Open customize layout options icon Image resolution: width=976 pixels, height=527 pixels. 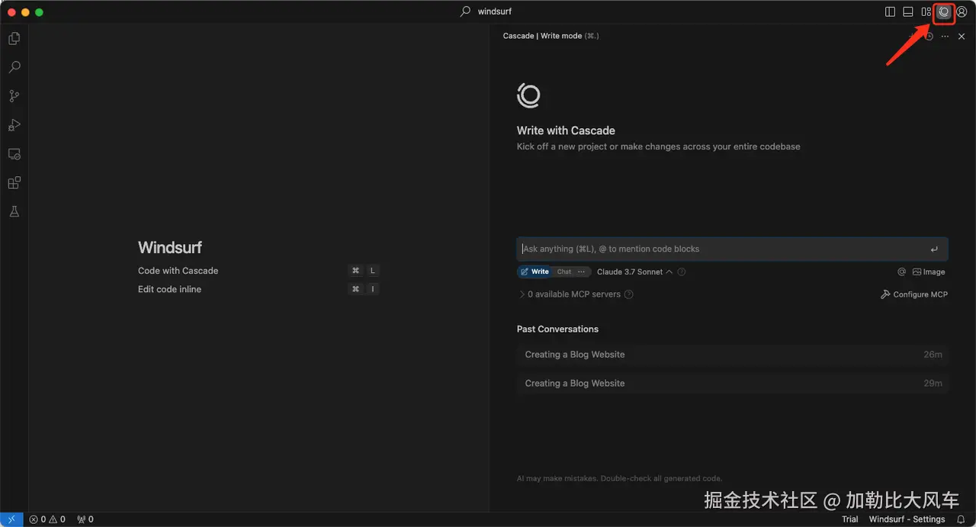click(x=926, y=12)
